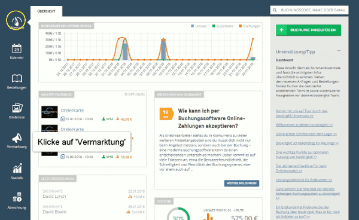Image resolution: width=359 pixels, height=220 pixels.
Task: Open link 'Drei wichtige Punkte zur optimalen Nutzung'
Action: (x=302, y=154)
